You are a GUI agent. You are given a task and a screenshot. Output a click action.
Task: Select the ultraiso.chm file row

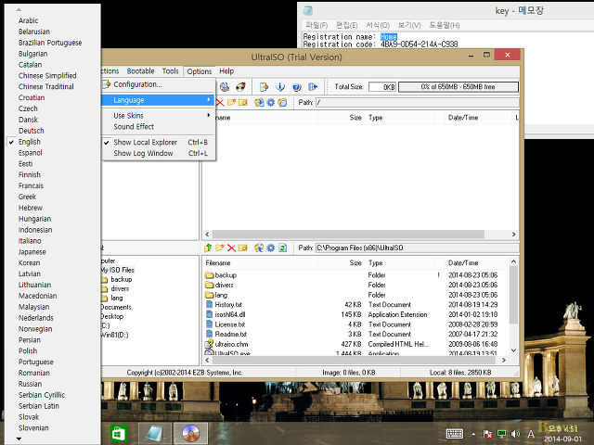click(355, 344)
